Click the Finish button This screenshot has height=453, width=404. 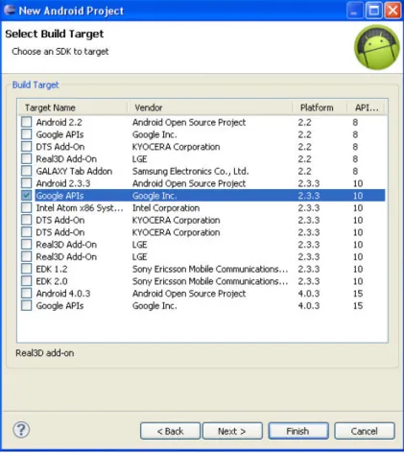pyautogui.click(x=298, y=431)
